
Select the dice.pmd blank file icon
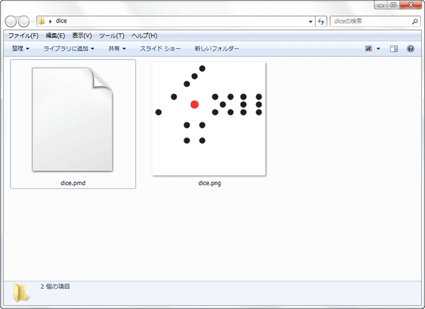click(72, 119)
